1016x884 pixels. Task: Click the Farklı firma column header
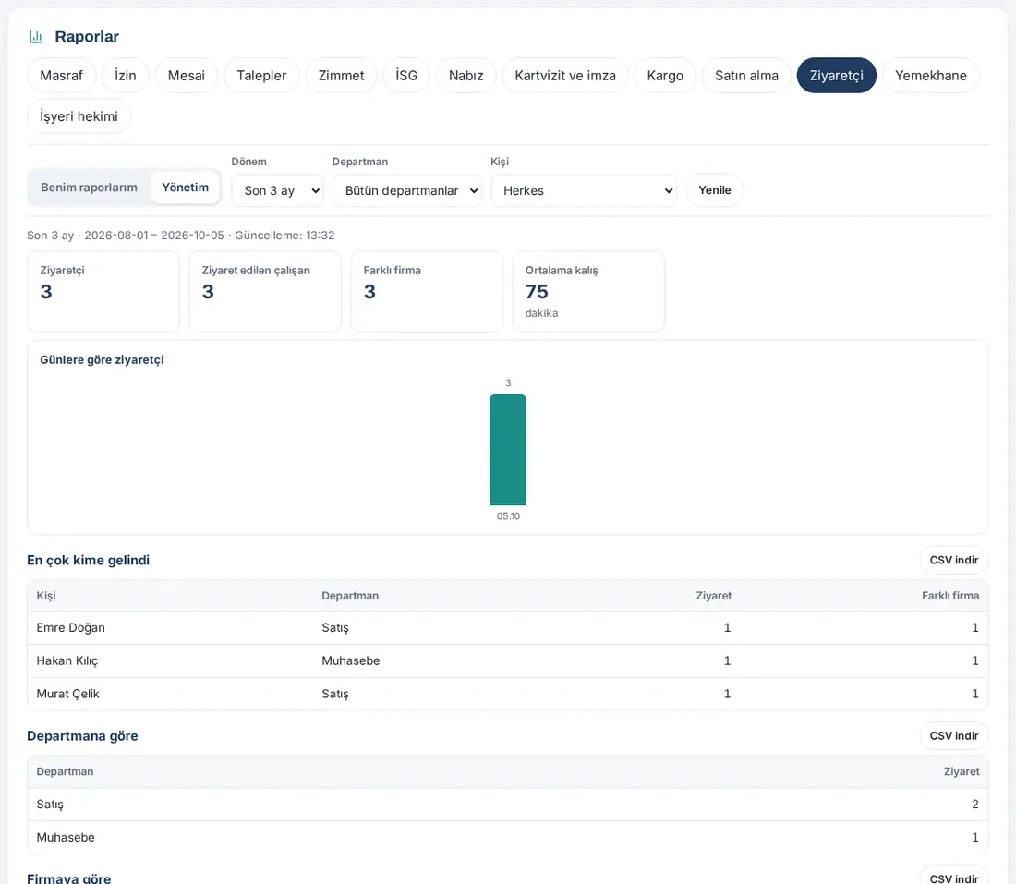950,596
